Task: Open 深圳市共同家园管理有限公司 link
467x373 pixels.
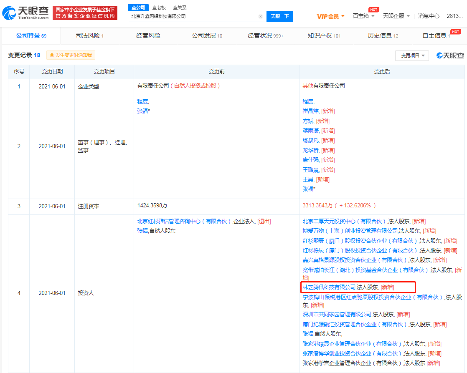Action: [337, 315]
